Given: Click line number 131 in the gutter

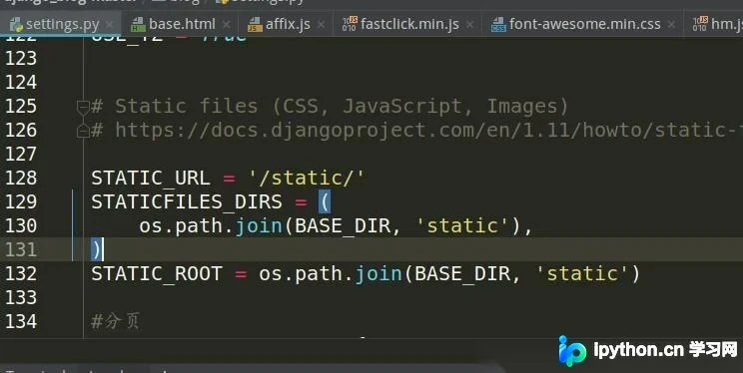Looking at the screenshot, I should point(21,250).
